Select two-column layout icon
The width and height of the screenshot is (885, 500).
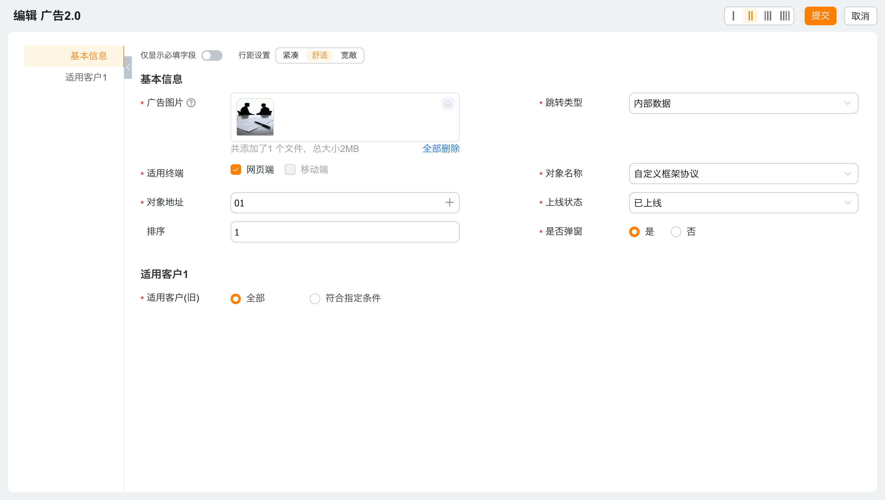750,16
